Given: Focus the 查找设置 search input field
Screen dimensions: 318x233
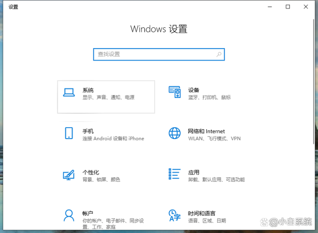Looking at the screenshot, I should 154,54.
